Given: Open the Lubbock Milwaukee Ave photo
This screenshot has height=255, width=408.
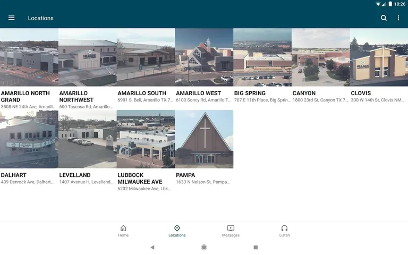Looking at the screenshot, I should (x=146, y=139).
